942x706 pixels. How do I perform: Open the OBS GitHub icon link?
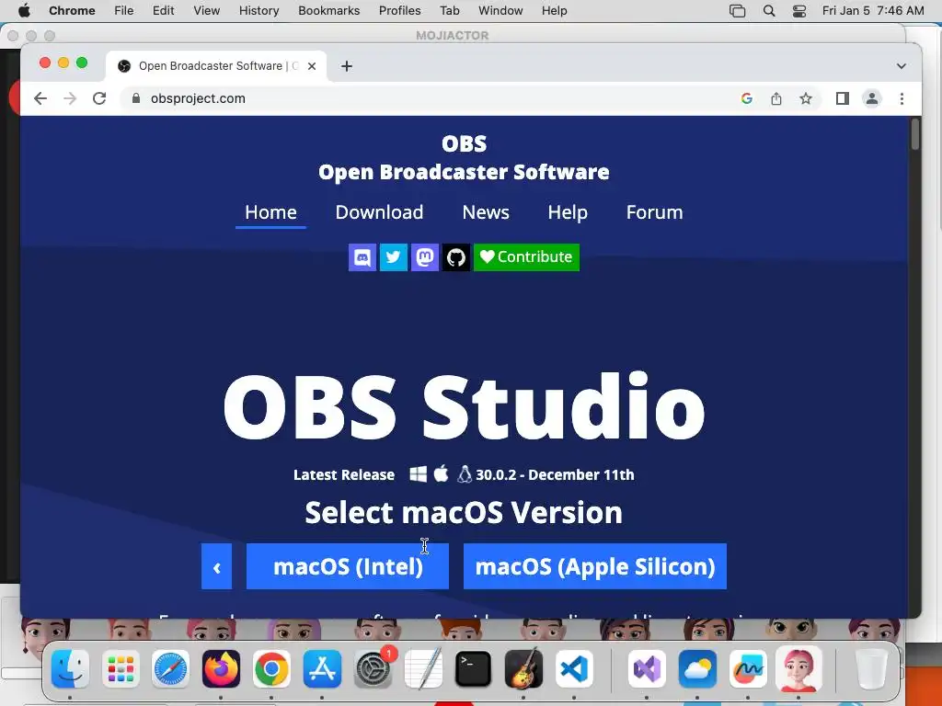point(456,257)
